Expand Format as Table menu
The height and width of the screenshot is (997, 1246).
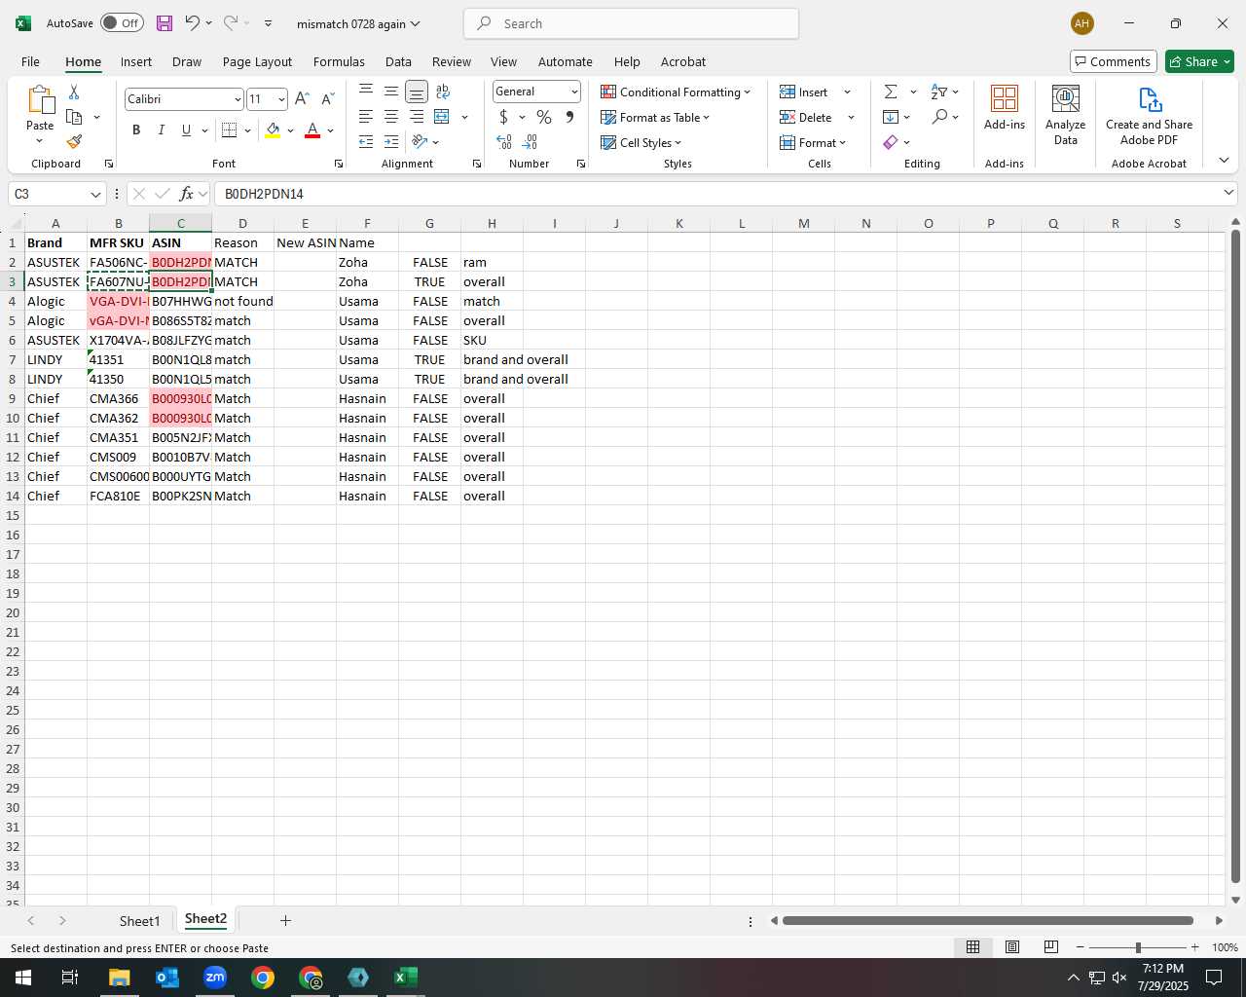pos(655,117)
